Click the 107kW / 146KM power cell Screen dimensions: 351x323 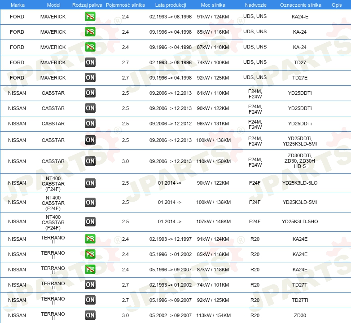pyautogui.click(x=213, y=221)
